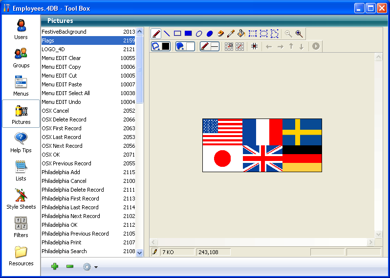The width and height of the screenshot is (390, 278).
Task: Select the Eraser tool
Action: click(220, 34)
